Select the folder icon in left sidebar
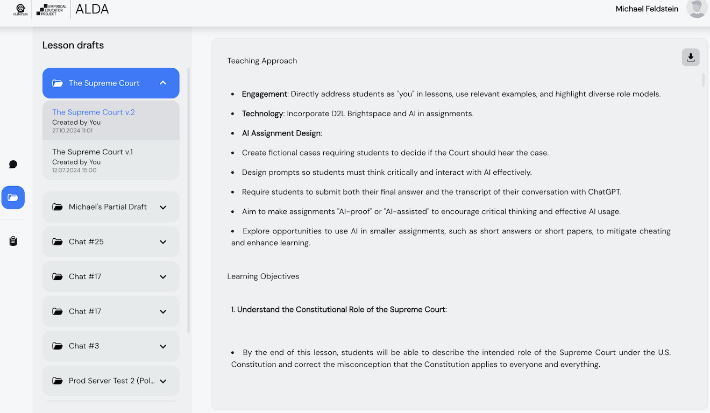This screenshot has width=710, height=413. [13, 197]
